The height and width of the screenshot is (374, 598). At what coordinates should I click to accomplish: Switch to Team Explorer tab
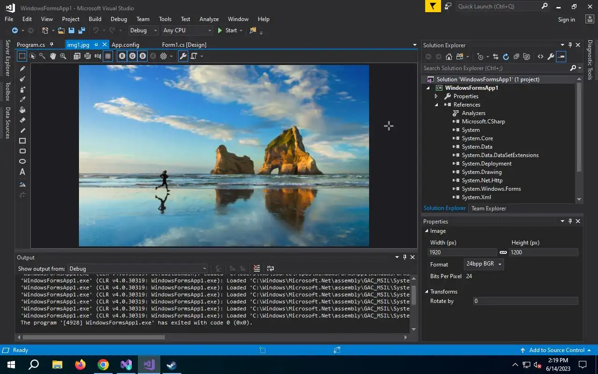(x=489, y=209)
